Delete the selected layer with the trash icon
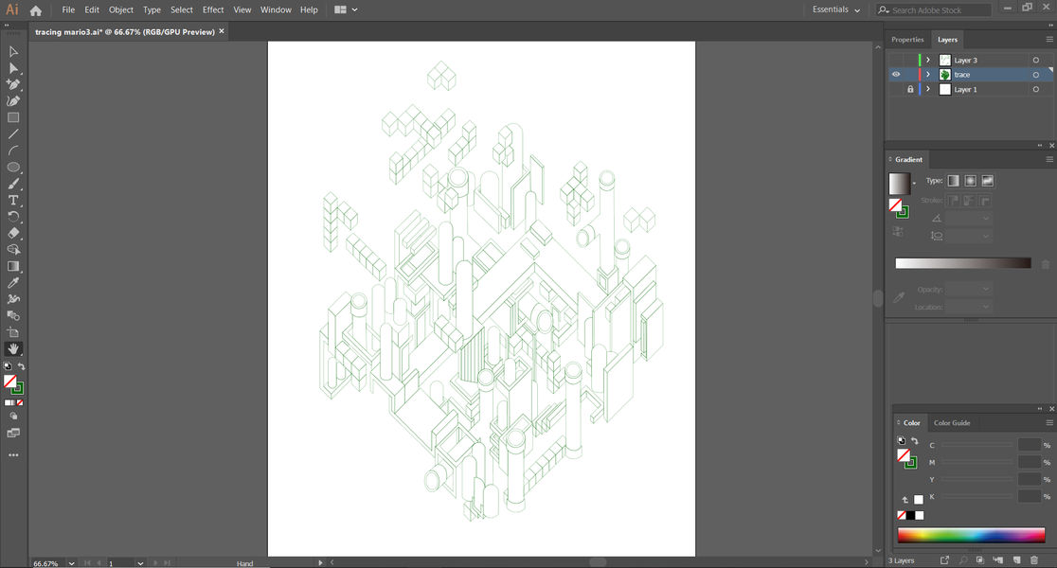Image resolution: width=1057 pixels, height=568 pixels. click(x=1034, y=560)
